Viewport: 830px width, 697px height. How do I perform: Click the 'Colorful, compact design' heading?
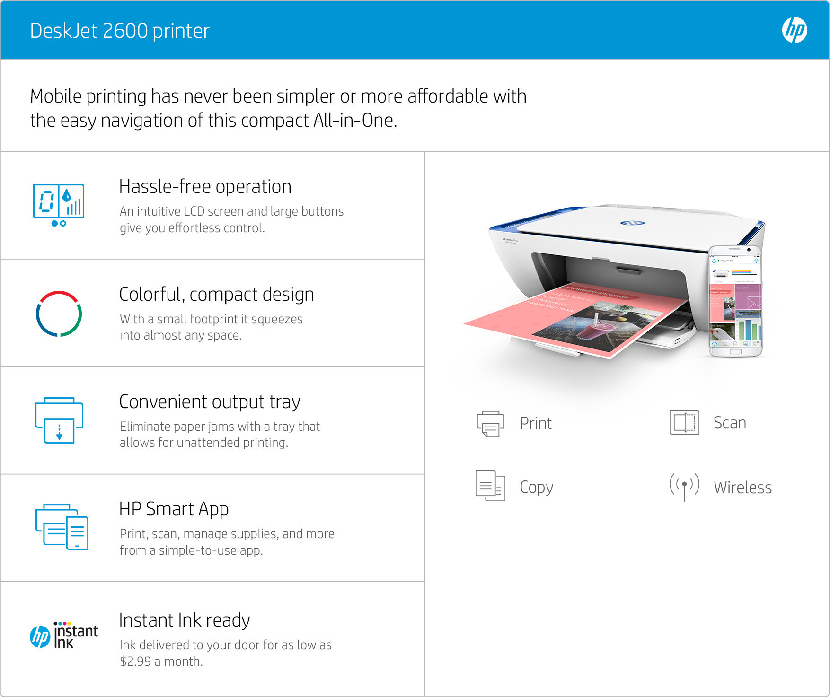(x=216, y=295)
